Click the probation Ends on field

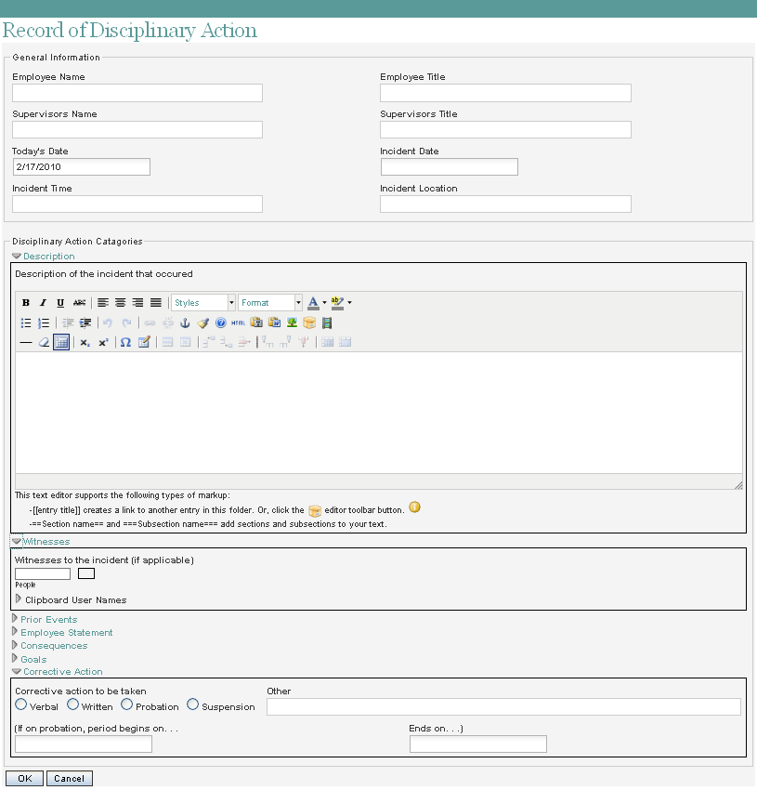pyautogui.click(x=478, y=744)
